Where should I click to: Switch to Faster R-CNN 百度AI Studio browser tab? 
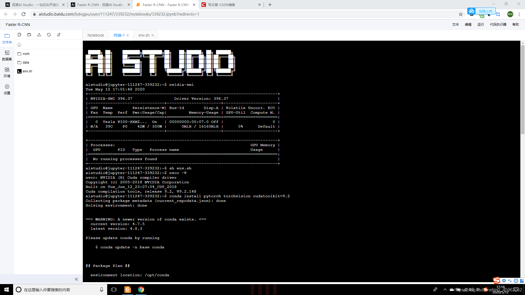(x=100, y=5)
